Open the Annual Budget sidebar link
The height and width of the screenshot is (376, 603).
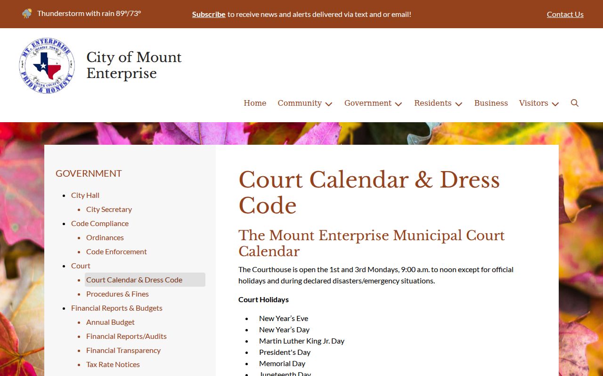pyautogui.click(x=110, y=322)
